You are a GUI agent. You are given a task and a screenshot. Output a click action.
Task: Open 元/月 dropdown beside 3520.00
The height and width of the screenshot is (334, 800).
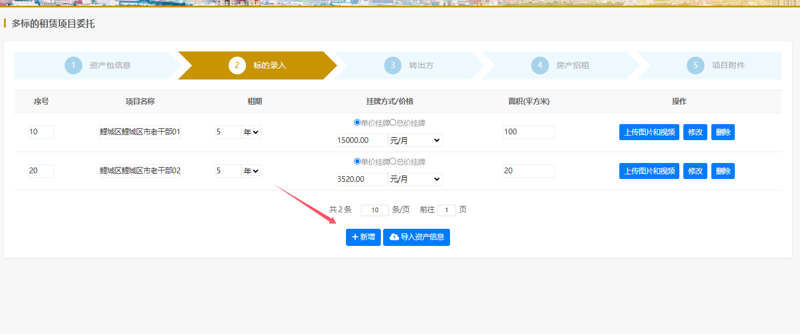point(415,179)
